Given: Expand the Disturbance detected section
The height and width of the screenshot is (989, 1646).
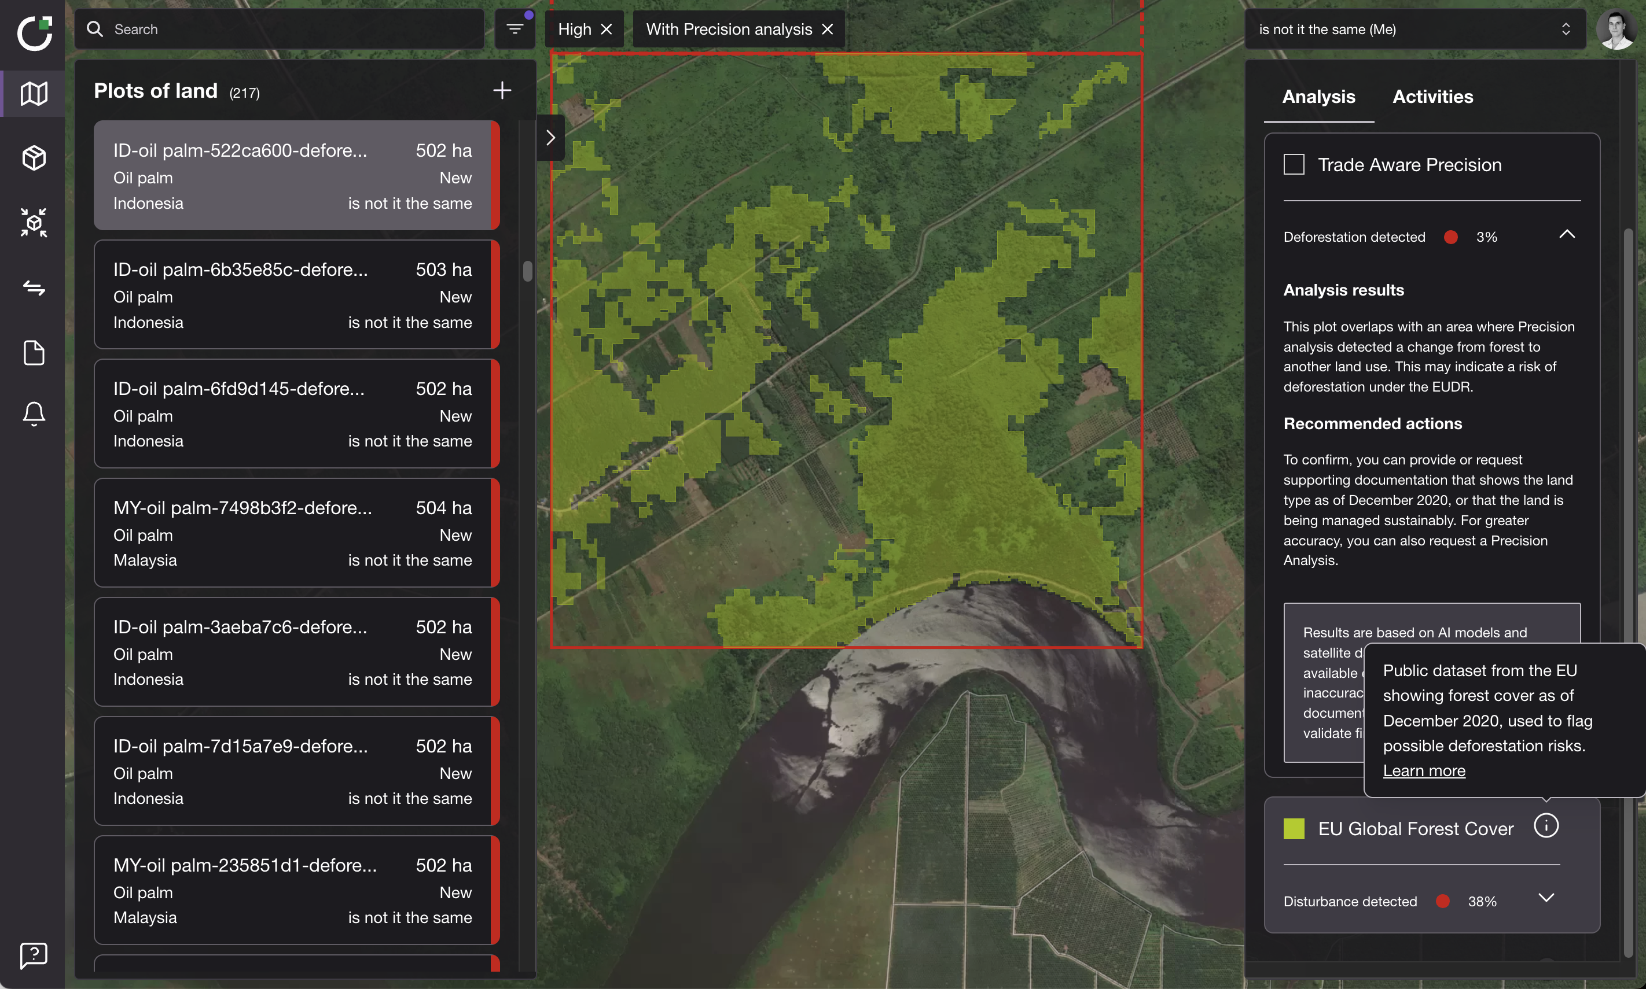Looking at the screenshot, I should [x=1546, y=898].
